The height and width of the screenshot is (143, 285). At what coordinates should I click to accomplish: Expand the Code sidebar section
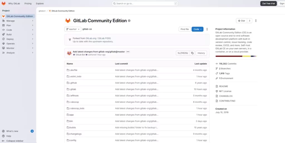18,30
